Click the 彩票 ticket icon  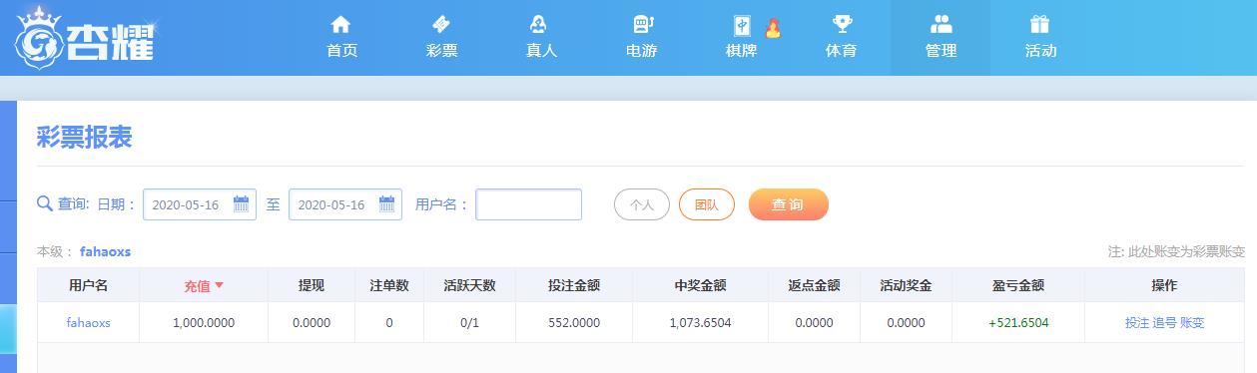441,24
